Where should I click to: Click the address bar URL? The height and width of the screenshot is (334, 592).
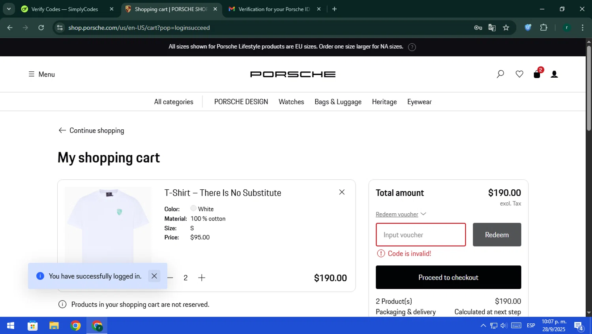coord(139,28)
